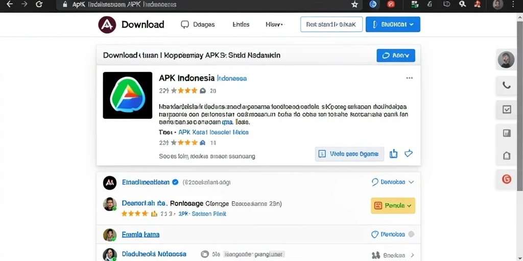Open the green extension icon in the browser toolbar

[x=415, y=4]
